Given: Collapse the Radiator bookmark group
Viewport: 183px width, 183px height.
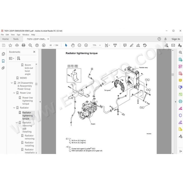Looking at the screenshot, I should point(14,108).
